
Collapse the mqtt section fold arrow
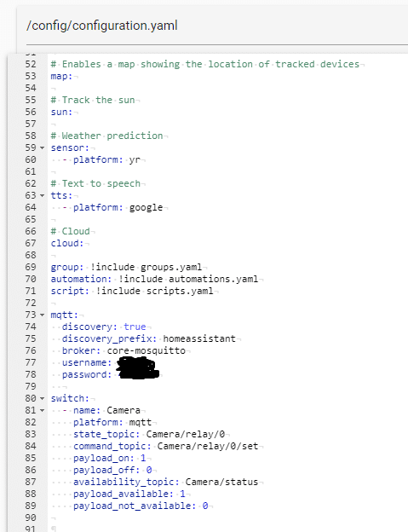click(x=42, y=315)
